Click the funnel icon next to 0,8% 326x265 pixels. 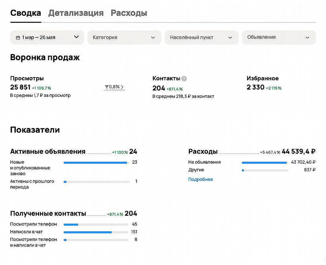pos(107,87)
